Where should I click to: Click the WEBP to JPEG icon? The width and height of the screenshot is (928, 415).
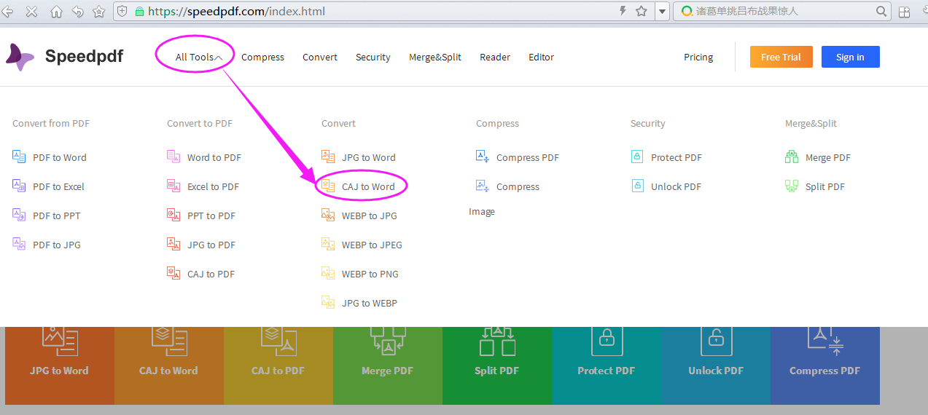tap(328, 244)
